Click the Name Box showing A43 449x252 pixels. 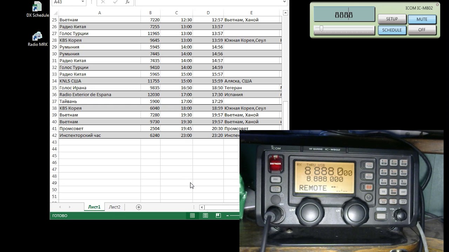[x=66, y=2]
